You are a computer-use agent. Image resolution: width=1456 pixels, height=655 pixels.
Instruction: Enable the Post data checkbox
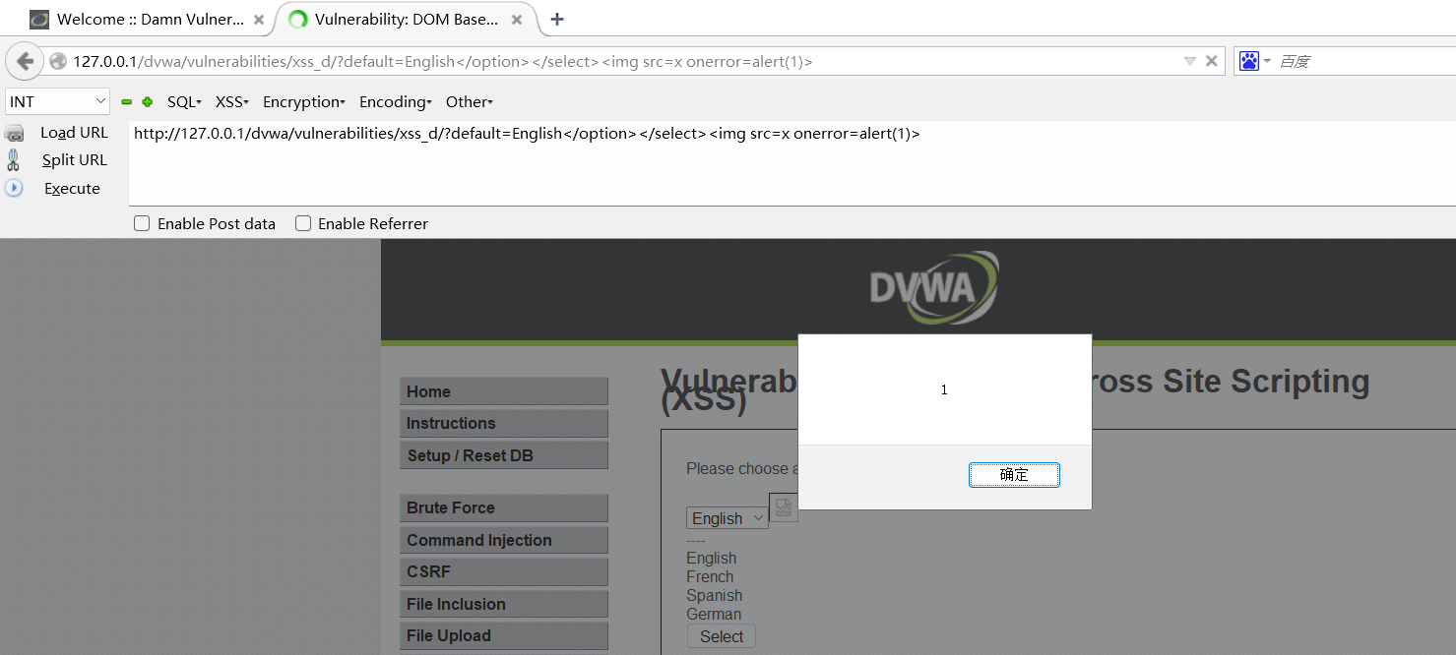tap(142, 224)
